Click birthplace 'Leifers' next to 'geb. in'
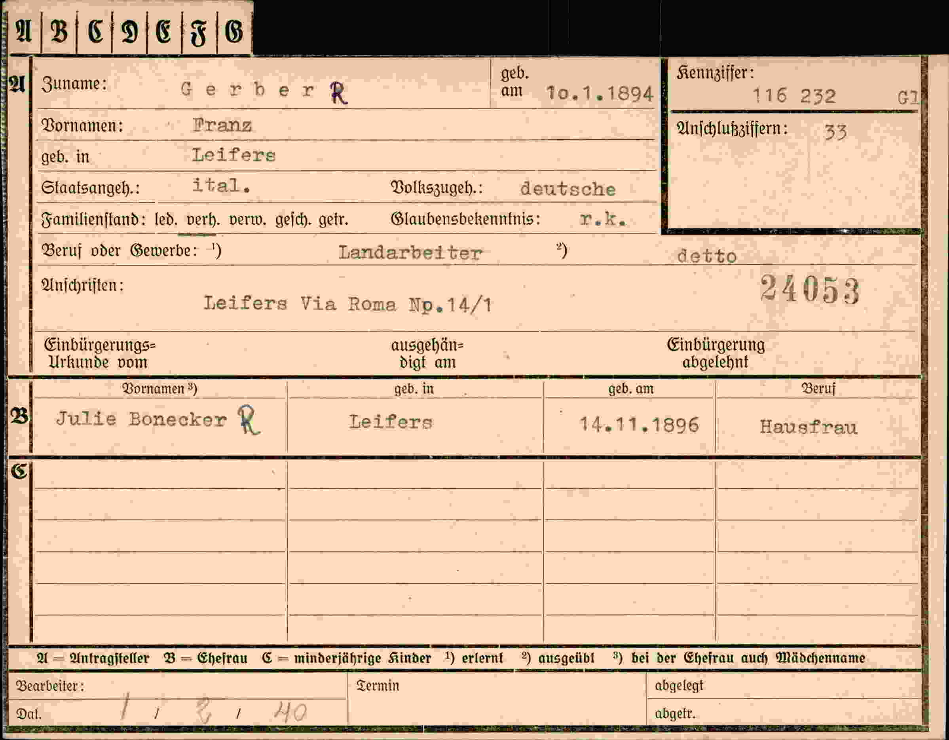The width and height of the screenshot is (949, 740). pyautogui.click(x=234, y=155)
